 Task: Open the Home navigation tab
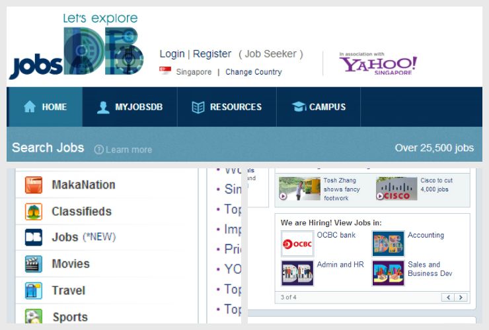45,107
